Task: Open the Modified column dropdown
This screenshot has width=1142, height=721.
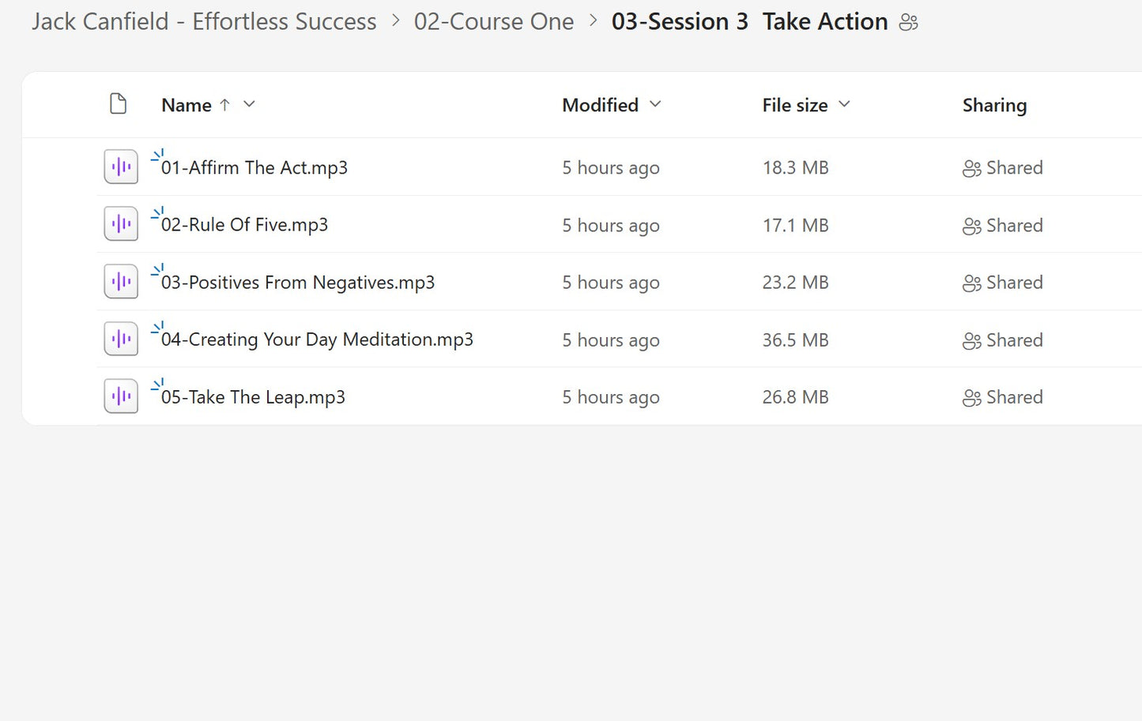Action: (655, 104)
